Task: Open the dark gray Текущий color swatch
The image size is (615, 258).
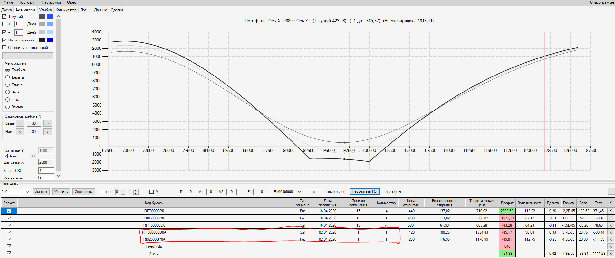Action: (42, 17)
